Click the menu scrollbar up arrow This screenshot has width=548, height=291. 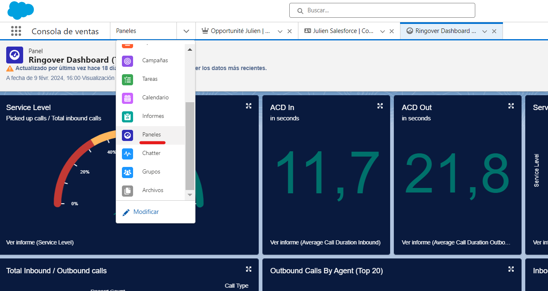pos(190,49)
